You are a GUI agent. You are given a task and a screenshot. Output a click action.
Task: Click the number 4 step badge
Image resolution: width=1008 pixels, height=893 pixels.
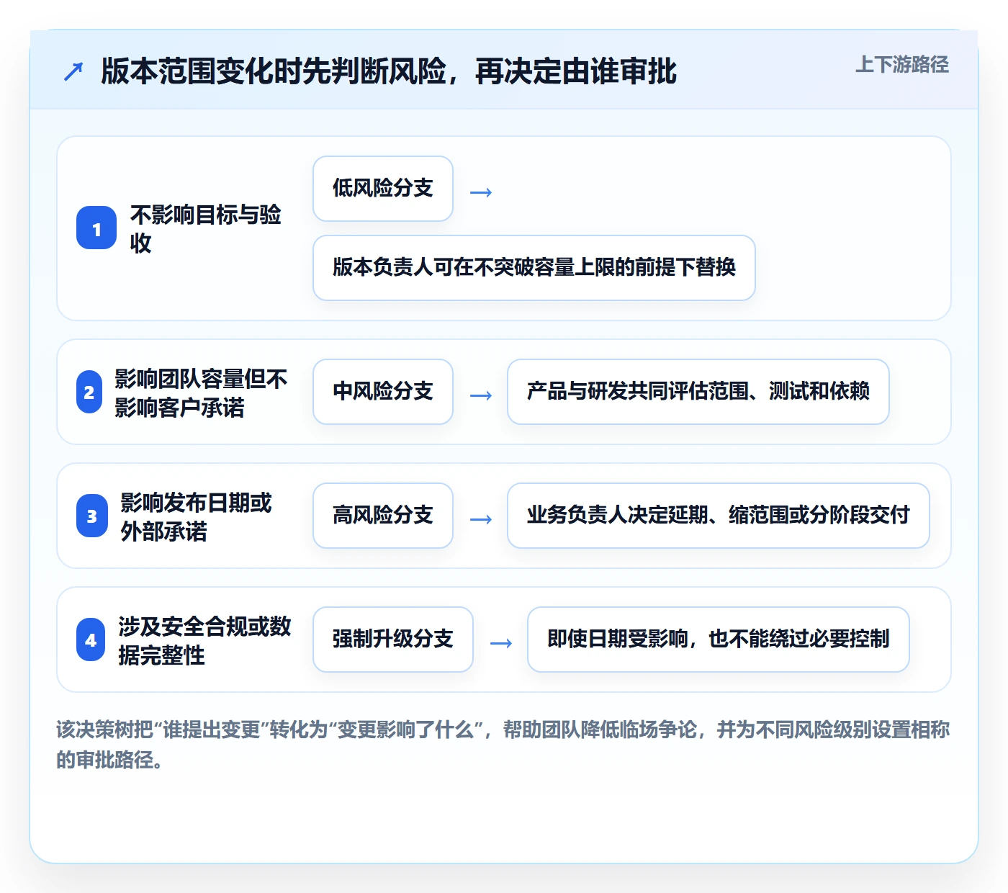pos(91,640)
